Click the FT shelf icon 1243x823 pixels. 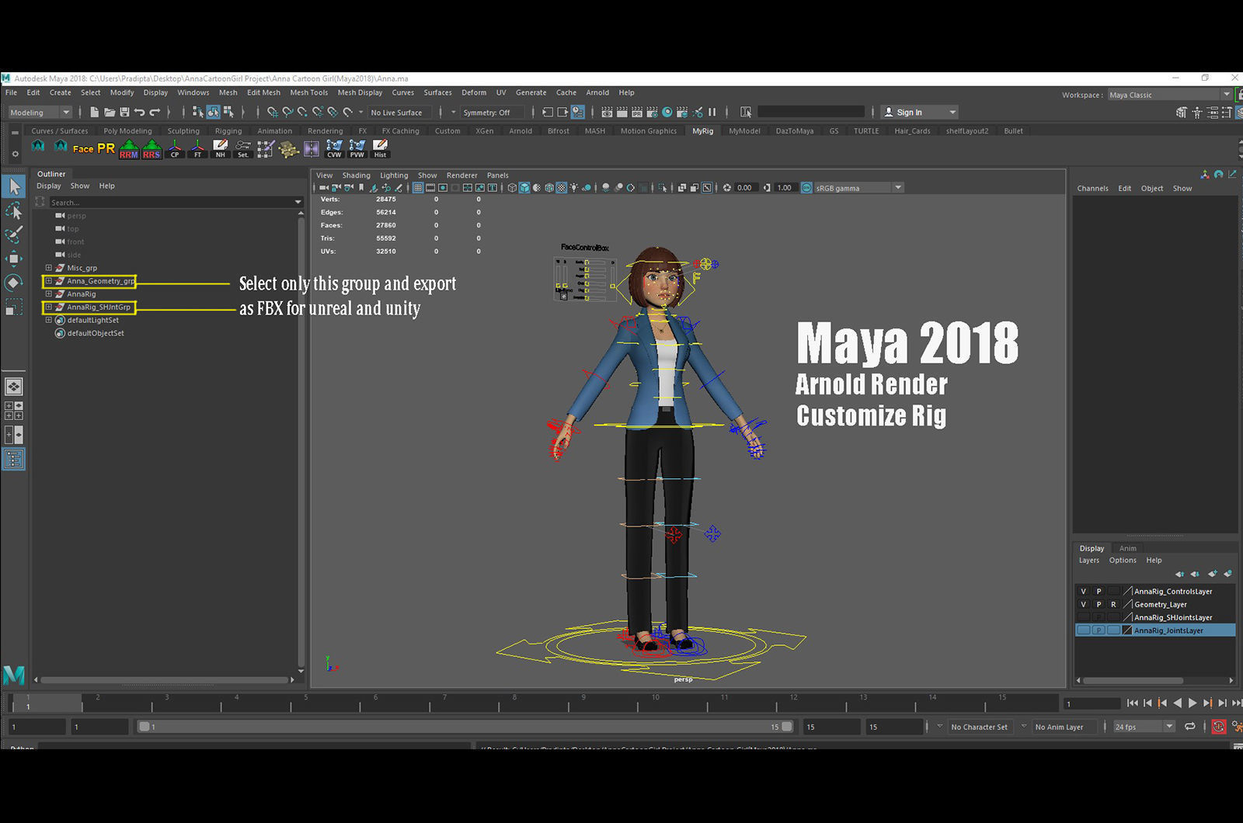tap(197, 149)
